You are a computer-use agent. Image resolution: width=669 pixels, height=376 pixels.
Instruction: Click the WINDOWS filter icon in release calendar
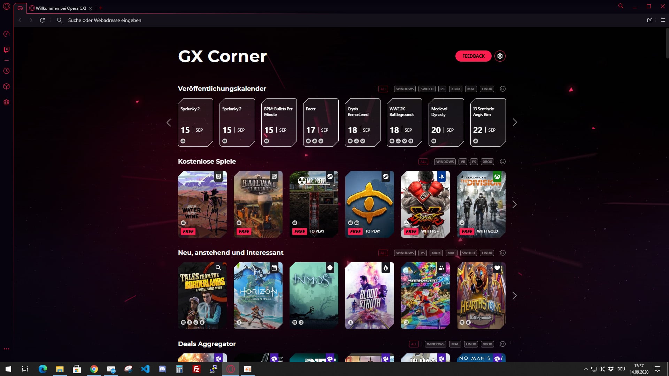click(404, 89)
